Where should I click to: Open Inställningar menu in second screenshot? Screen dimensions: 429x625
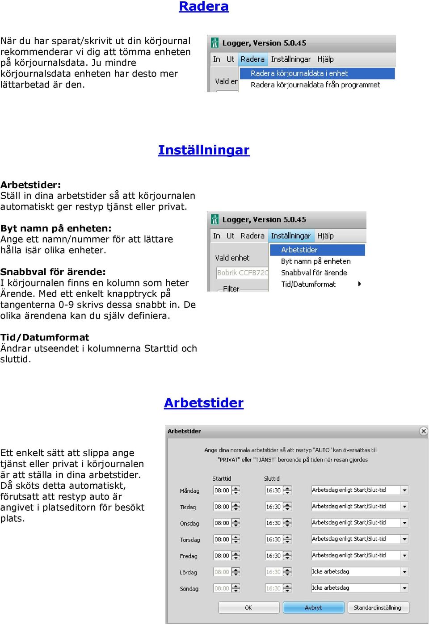(290, 235)
